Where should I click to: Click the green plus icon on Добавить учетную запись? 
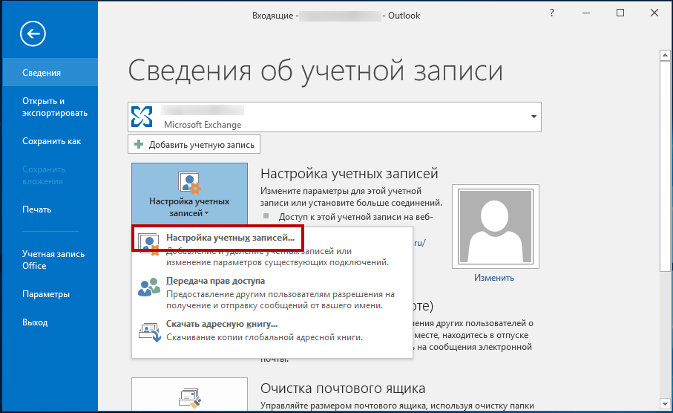(139, 144)
